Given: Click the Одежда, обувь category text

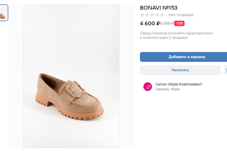Looking at the screenshot, I should [x=168, y=89].
